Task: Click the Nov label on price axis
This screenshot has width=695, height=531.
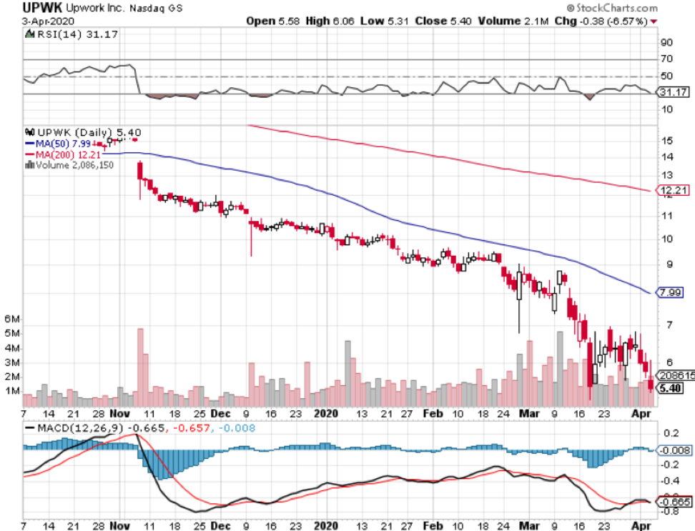Action: pyautogui.click(x=119, y=414)
